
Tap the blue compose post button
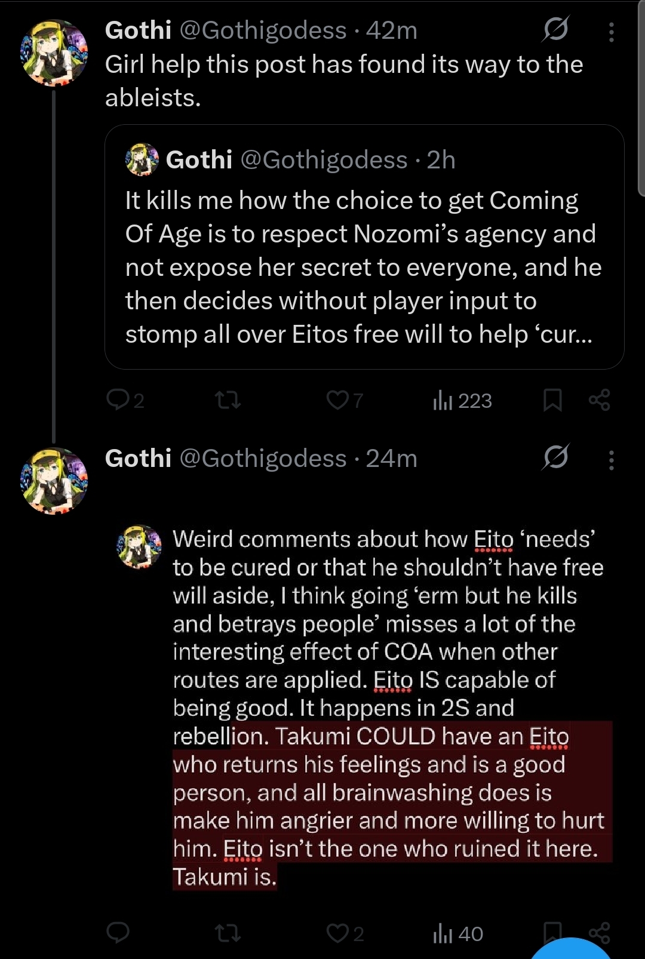coord(572,949)
